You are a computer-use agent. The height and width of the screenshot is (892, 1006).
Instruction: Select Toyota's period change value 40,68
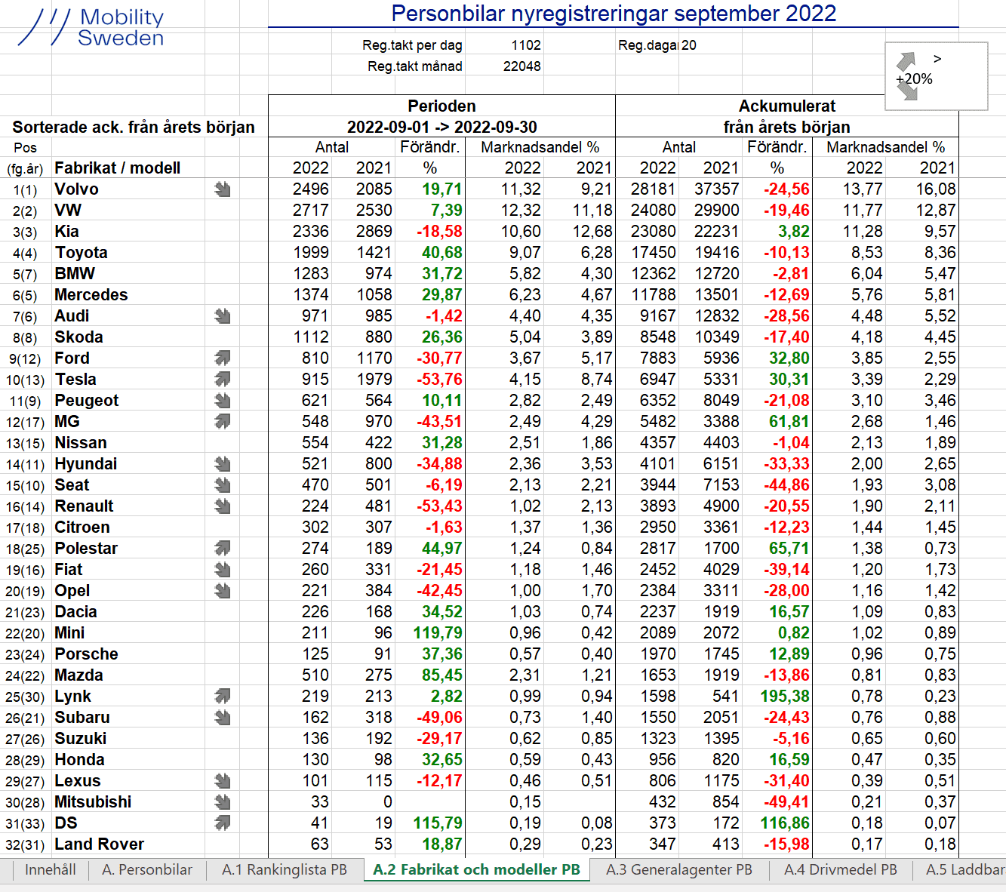[x=442, y=253]
